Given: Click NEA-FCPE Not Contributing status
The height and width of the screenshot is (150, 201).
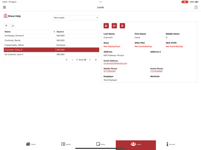Looking at the screenshot, I should (174, 46).
